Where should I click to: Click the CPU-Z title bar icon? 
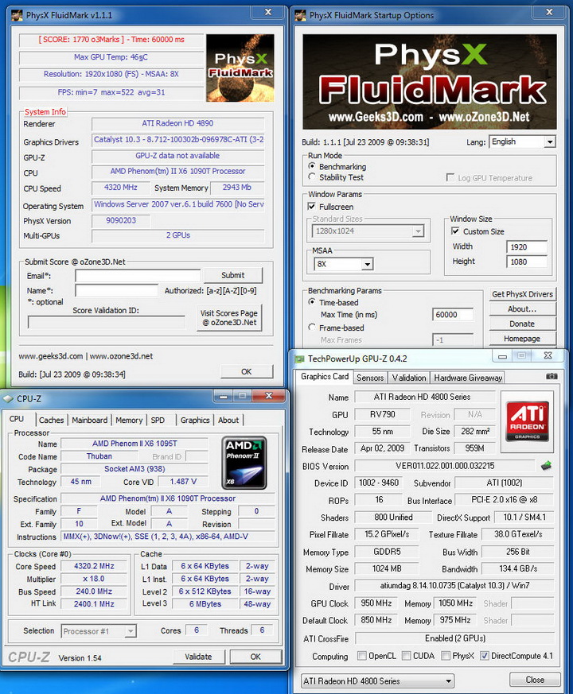8,399
